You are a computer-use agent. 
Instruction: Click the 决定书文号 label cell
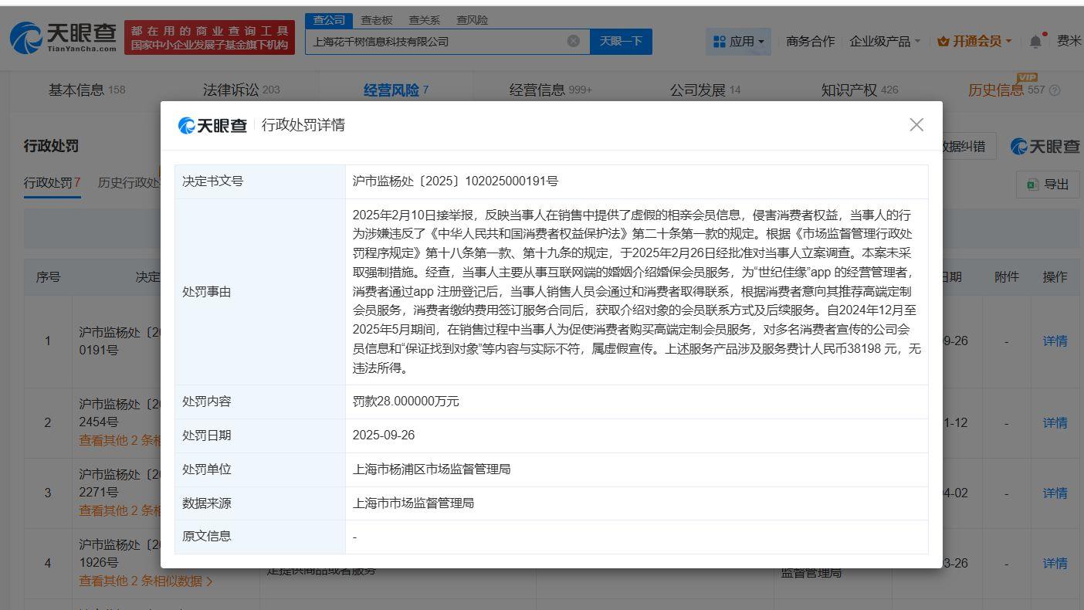(260, 181)
